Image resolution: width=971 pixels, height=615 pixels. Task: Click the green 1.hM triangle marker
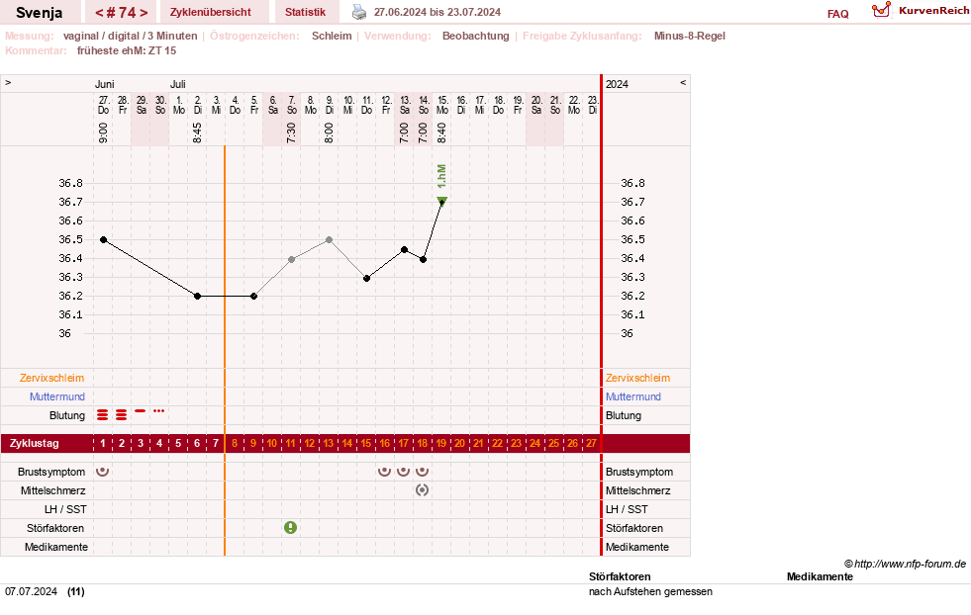pos(441,199)
